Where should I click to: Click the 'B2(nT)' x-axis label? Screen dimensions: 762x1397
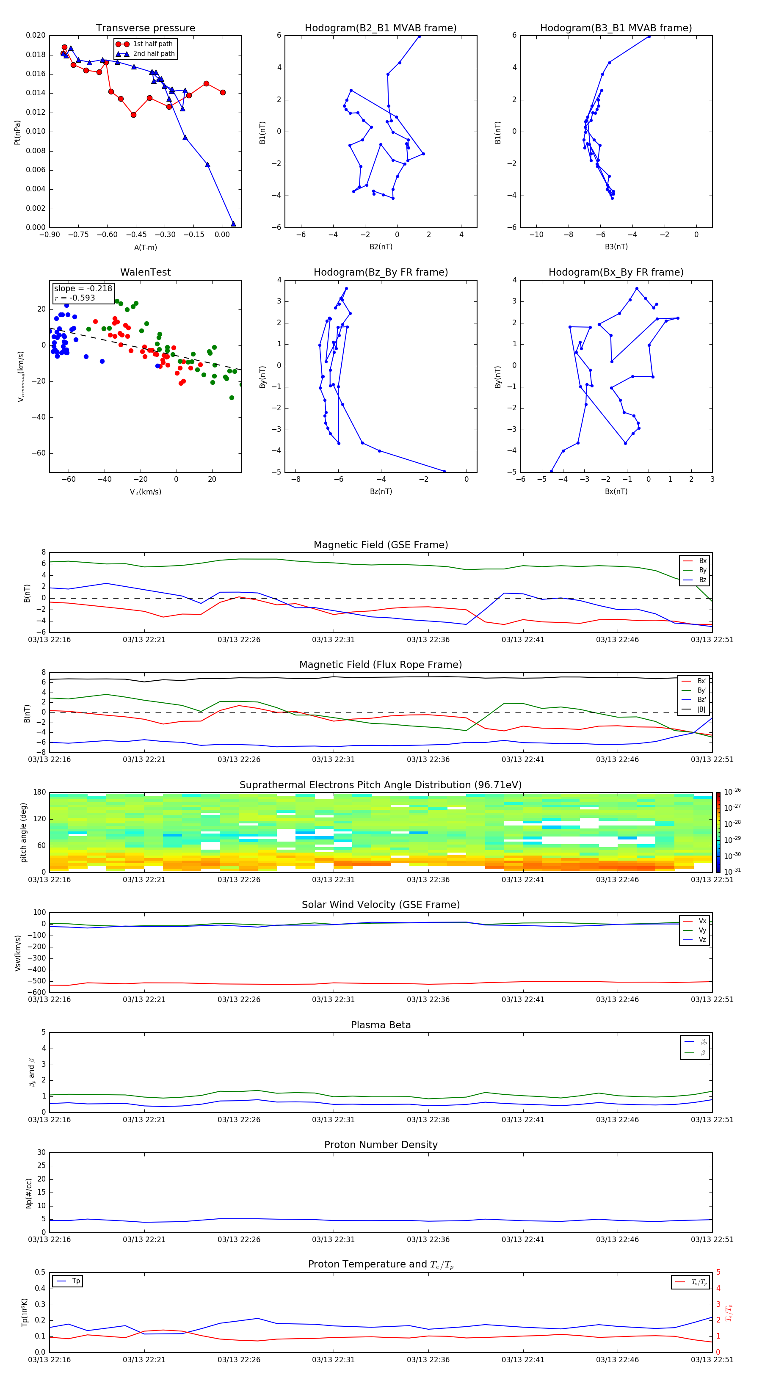(381, 247)
